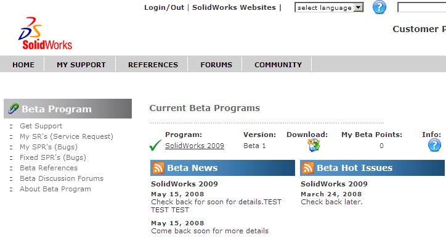Viewport: 446px width, 237px height.
Task: Open the REFERENCES menu
Action: coord(153,65)
